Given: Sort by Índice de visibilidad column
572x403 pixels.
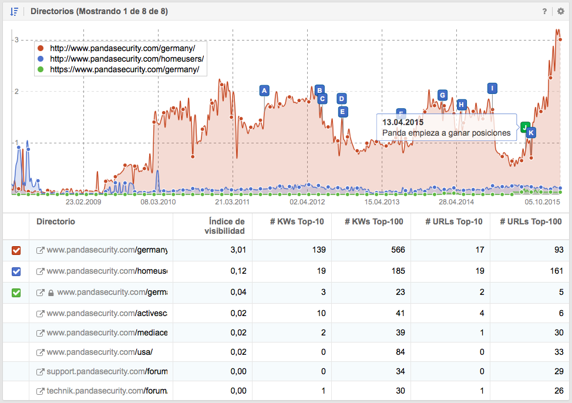Looking at the screenshot, I should click(x=227, y=226).
